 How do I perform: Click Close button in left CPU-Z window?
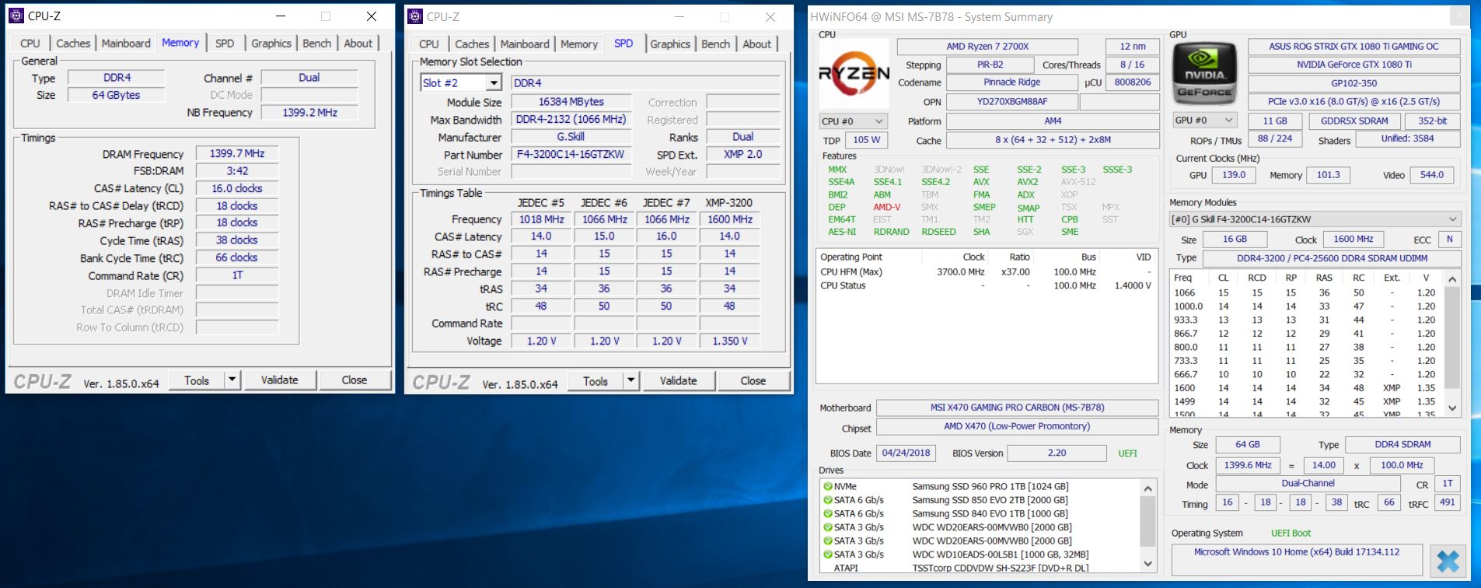click(x=355, y=380)
